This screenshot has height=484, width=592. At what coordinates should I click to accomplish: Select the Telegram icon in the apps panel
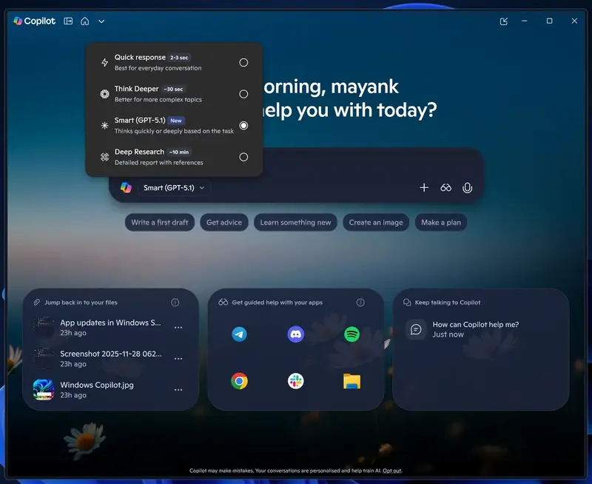coord(239,334)
